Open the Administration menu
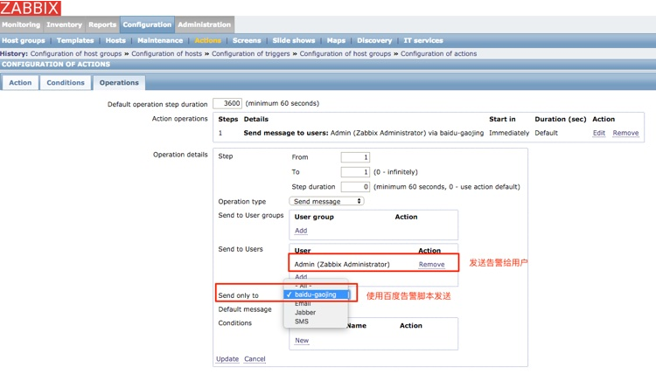The height and width of the screenshot is (388, 656). (204, 24)
